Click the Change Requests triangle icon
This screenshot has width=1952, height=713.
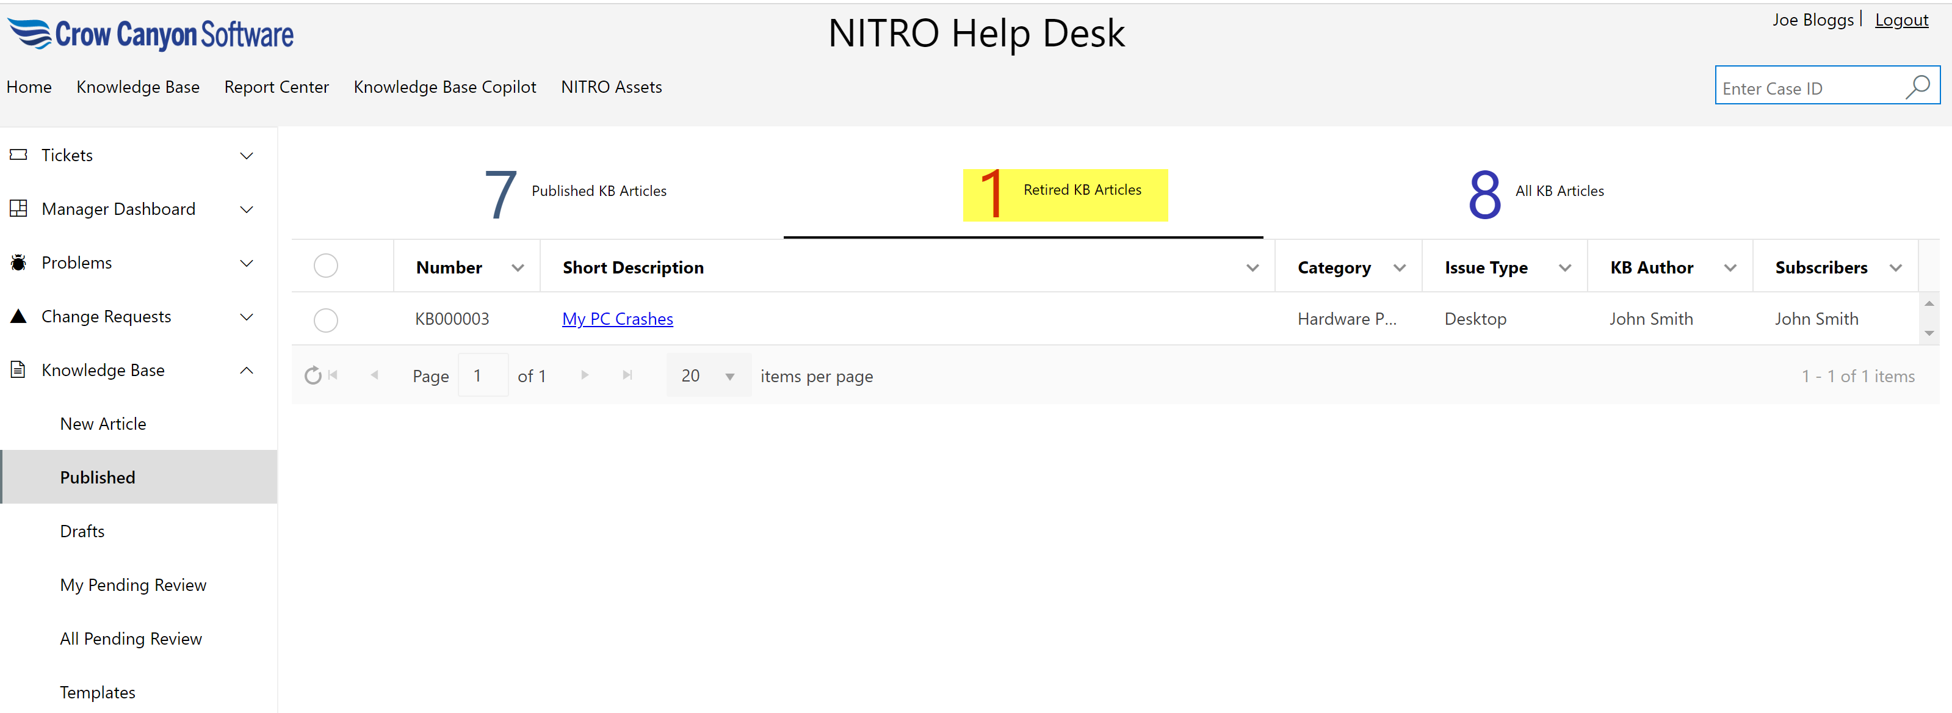click(x=18, y=316)
